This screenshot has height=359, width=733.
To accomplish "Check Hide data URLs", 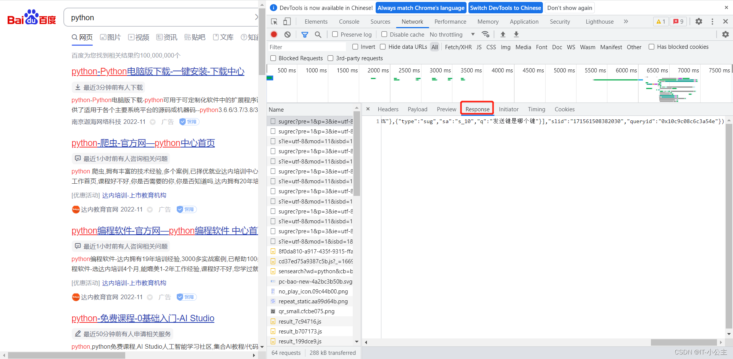I will pyautogui.click(x=383, y=46).
